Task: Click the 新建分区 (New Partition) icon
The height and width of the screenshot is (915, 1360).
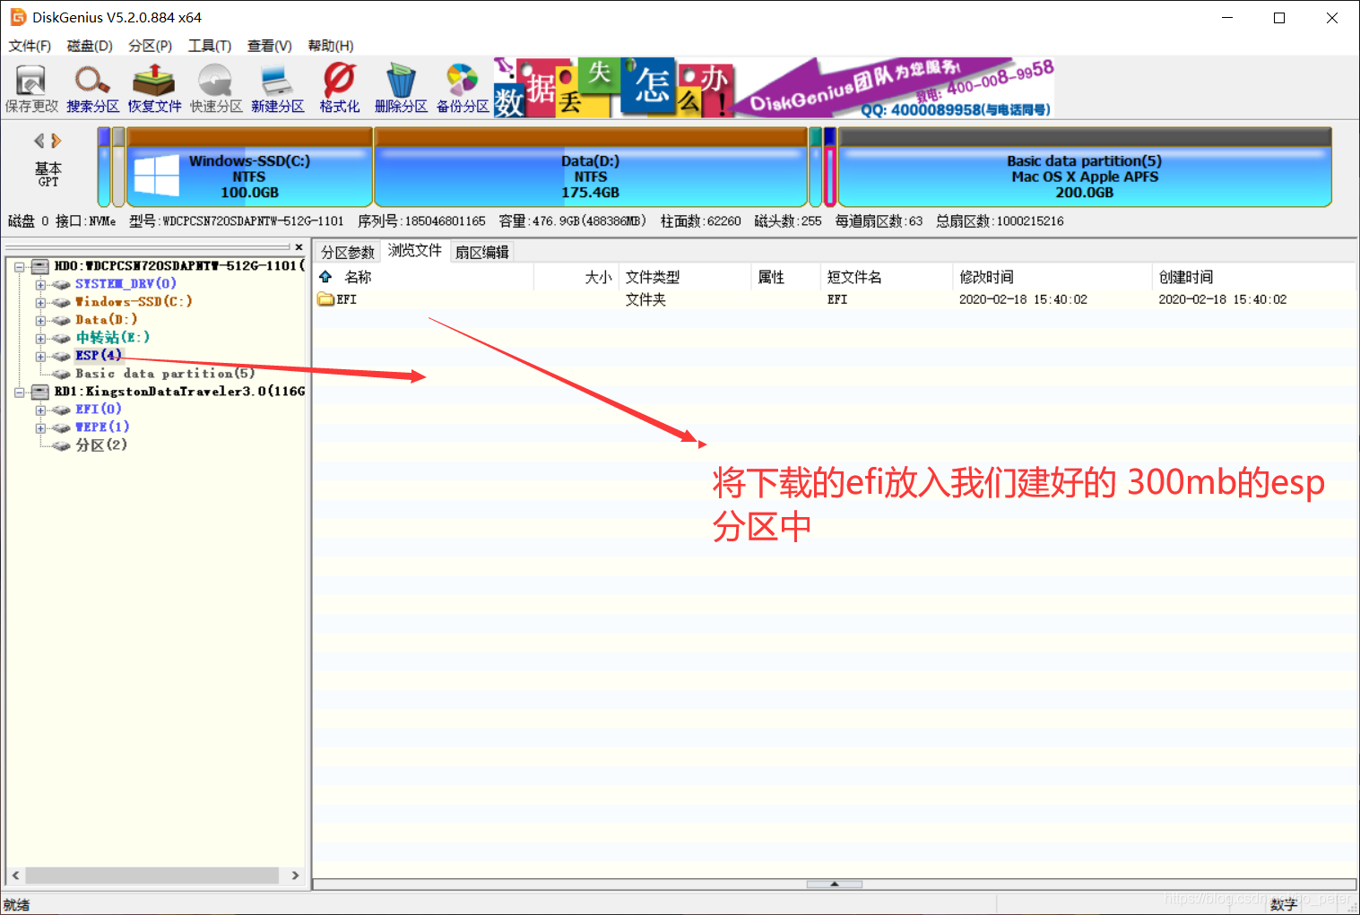Action: pyautogui.click(x=277, y=86)
